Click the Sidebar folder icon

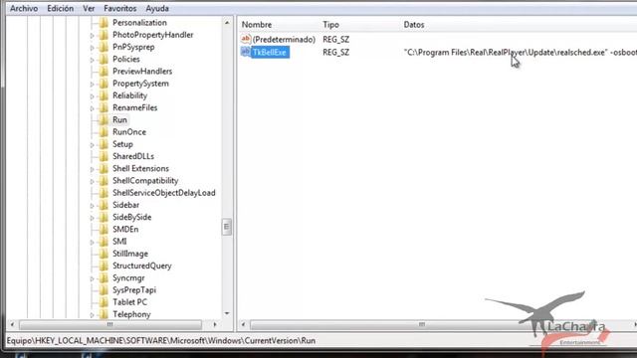tap(104, 205)
